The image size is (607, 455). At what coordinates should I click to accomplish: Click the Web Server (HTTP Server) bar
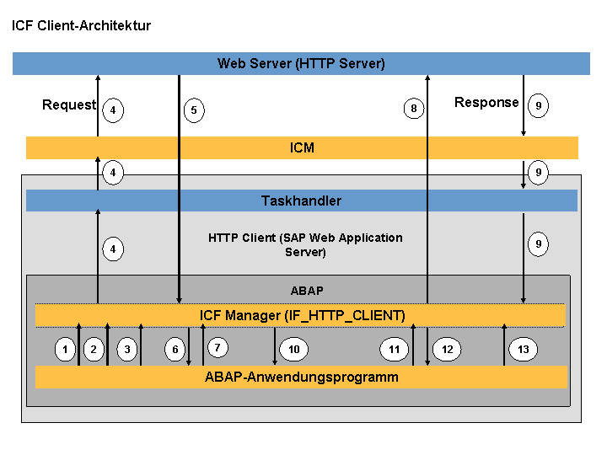coord(301,63)
